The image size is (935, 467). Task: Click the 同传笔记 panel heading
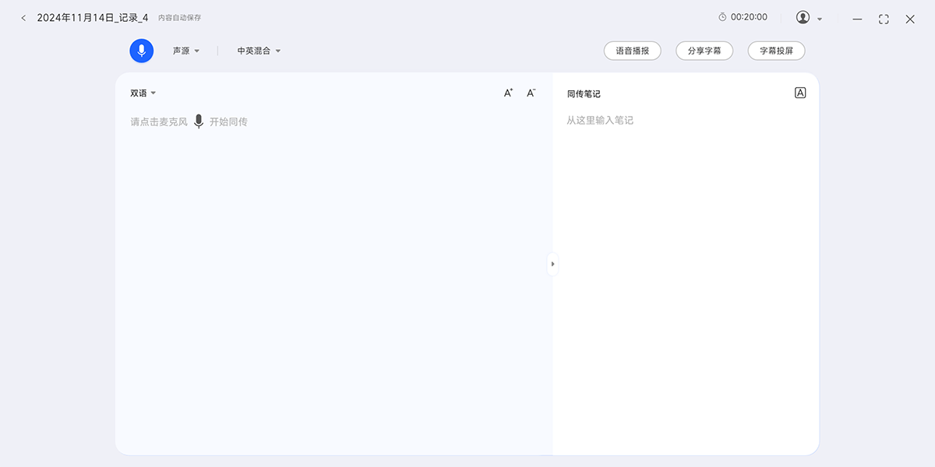pos(584,94)
